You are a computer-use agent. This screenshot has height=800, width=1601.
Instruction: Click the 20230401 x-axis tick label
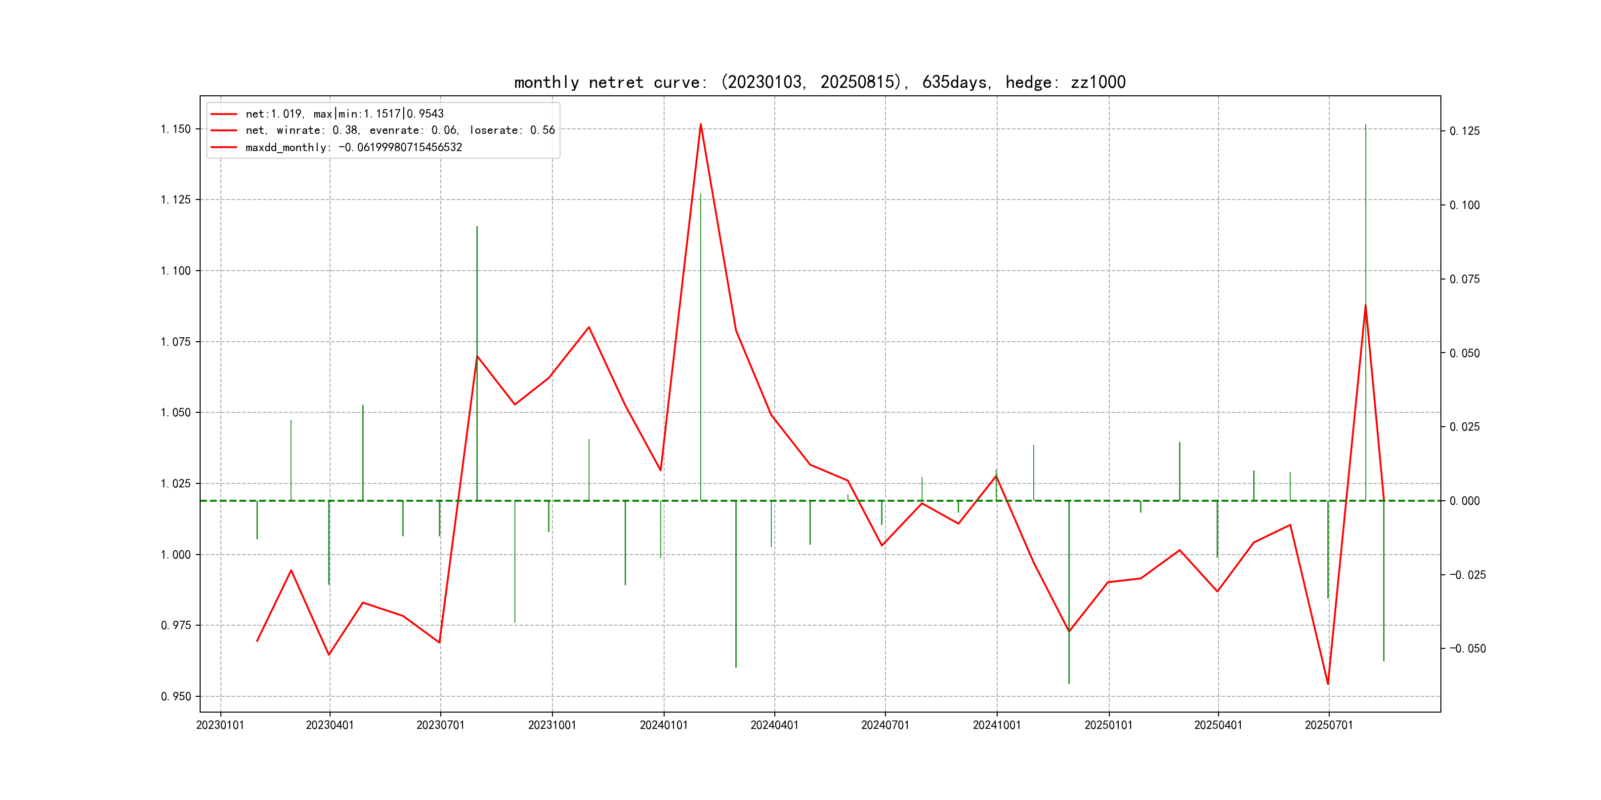click(x=330, y=725)
